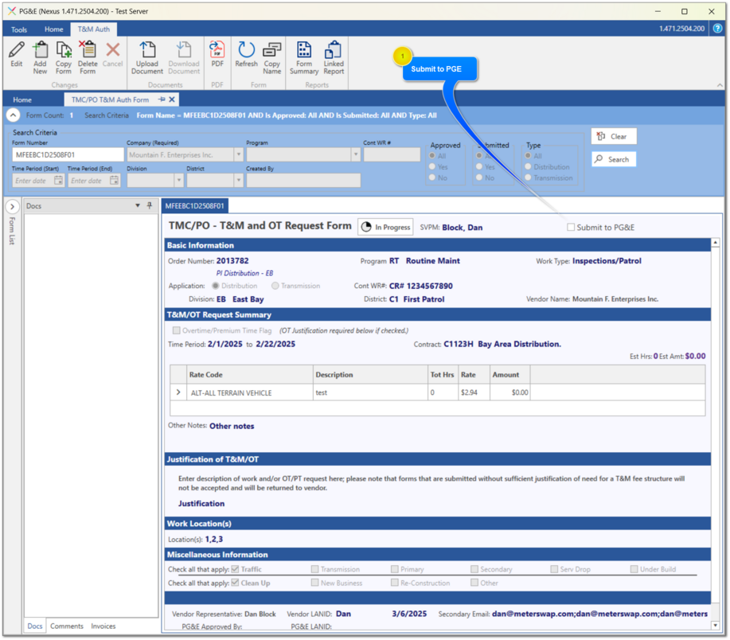Click the Amount column header
The width and height of the screenshot is (730, 640).
(509, 375)
